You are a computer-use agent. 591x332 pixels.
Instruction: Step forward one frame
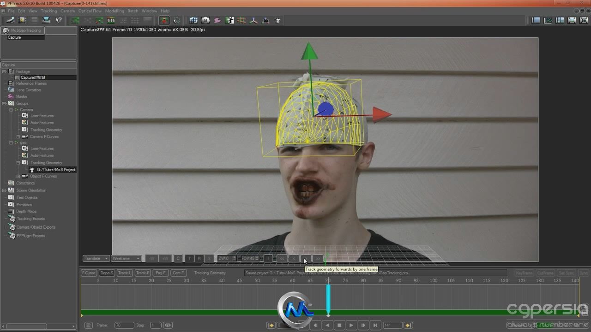coord(363,325)
